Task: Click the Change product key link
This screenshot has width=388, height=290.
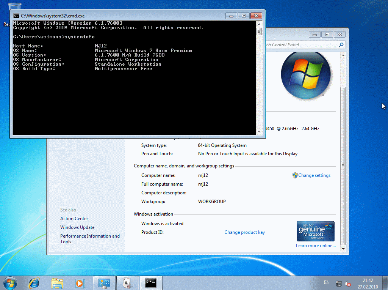Action: 244,232
